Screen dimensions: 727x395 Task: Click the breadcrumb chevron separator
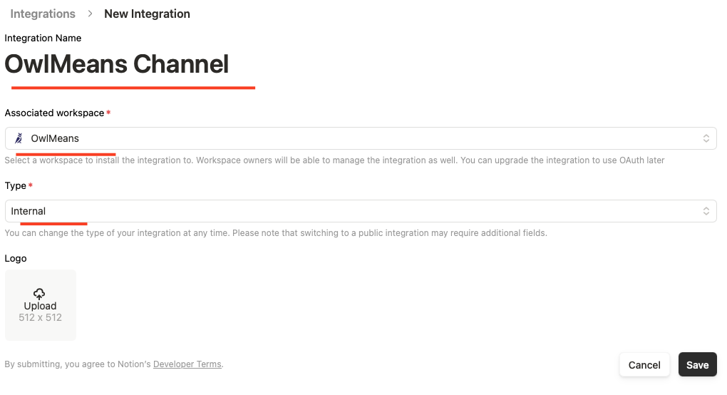(x=90, y=14)
